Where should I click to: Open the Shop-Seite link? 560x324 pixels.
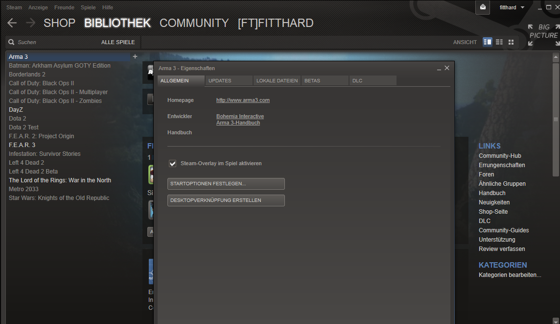click(493, 212)
